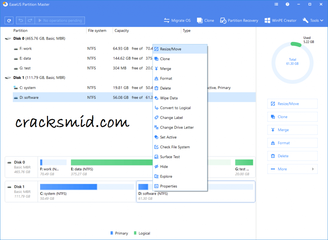
Task: Choose Explore in the context menu
Action: click(180, 176)
